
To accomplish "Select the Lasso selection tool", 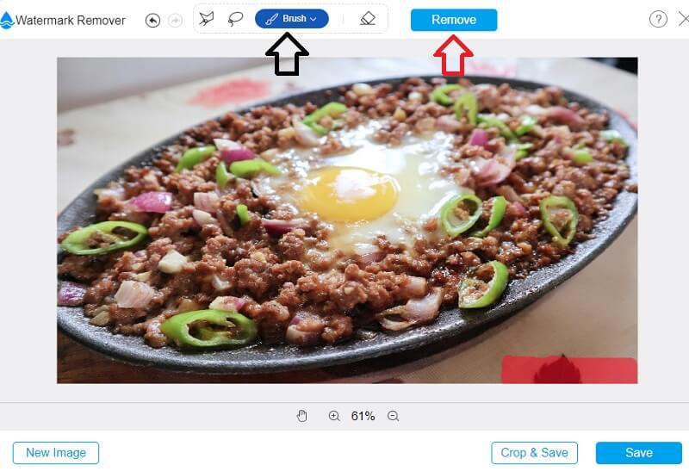I will click(x=235, y=19).
